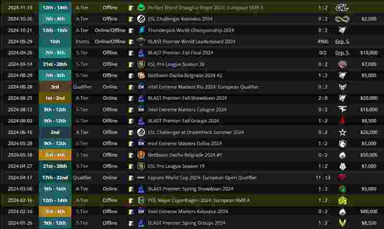Click the 11 : 13 score cell

click(x=323, y=178)
